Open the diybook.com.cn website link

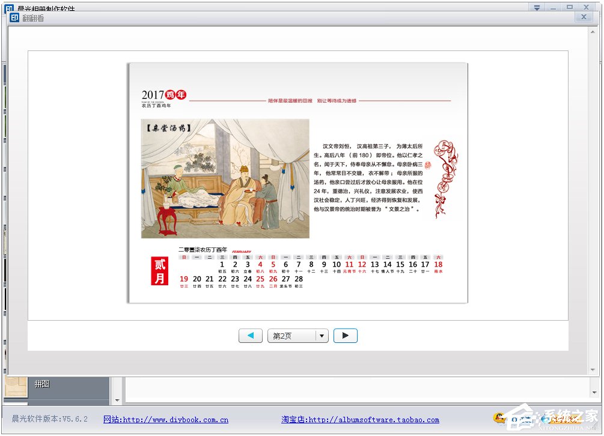tap(166, 420)
